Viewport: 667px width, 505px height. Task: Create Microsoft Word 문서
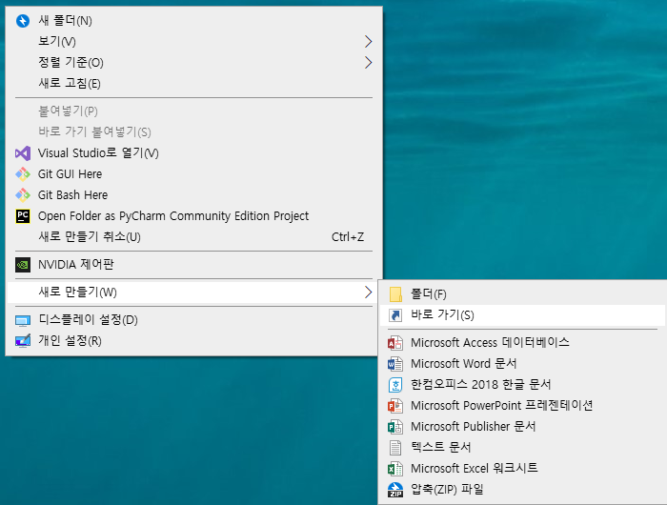tap(522, 364)
